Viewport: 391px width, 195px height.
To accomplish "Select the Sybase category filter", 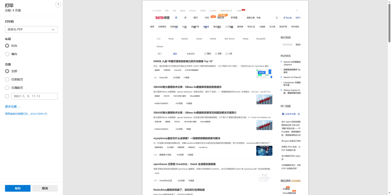I will click(x=160, y=47).
